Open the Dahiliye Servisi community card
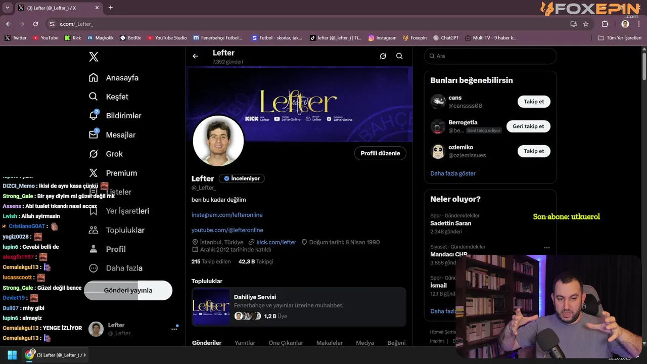This screenshot has width=647, height=364. (299, 307)
